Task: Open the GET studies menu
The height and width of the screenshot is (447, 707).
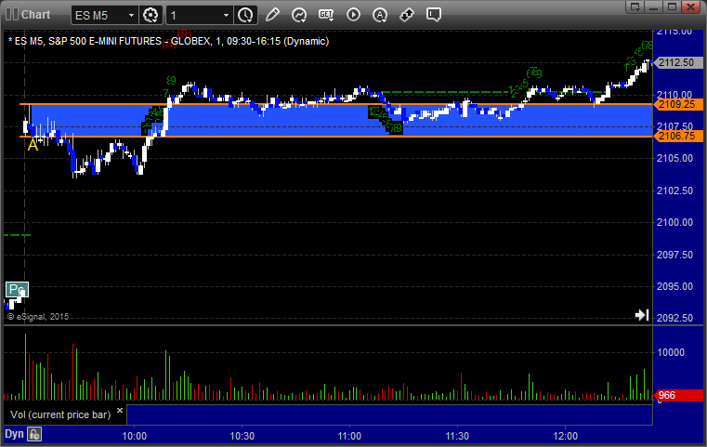Action: (326, 15)
